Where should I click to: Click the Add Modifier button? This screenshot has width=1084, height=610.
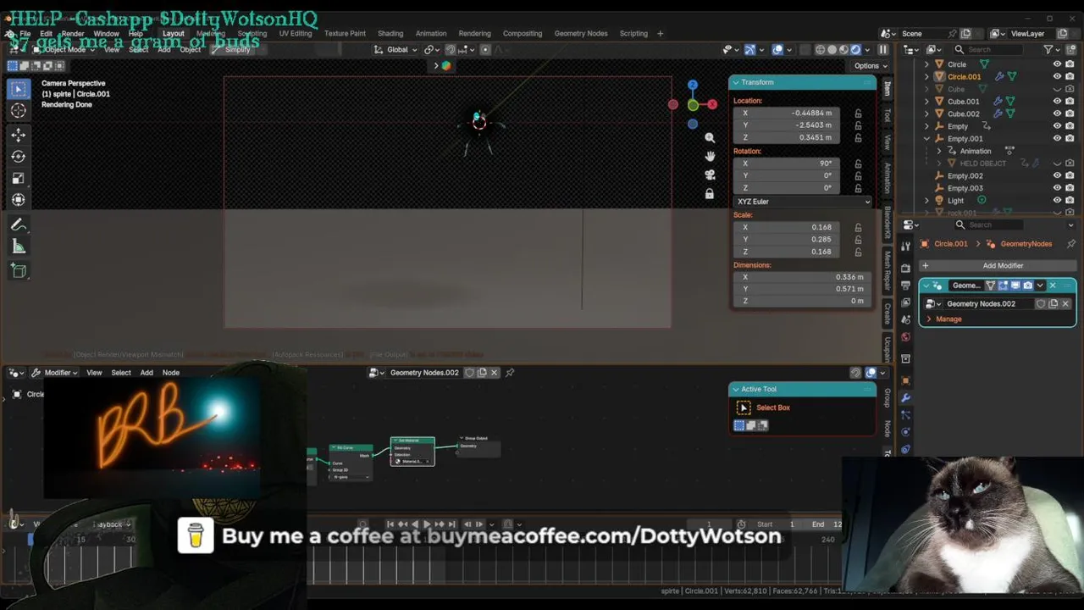pos(998,266)
